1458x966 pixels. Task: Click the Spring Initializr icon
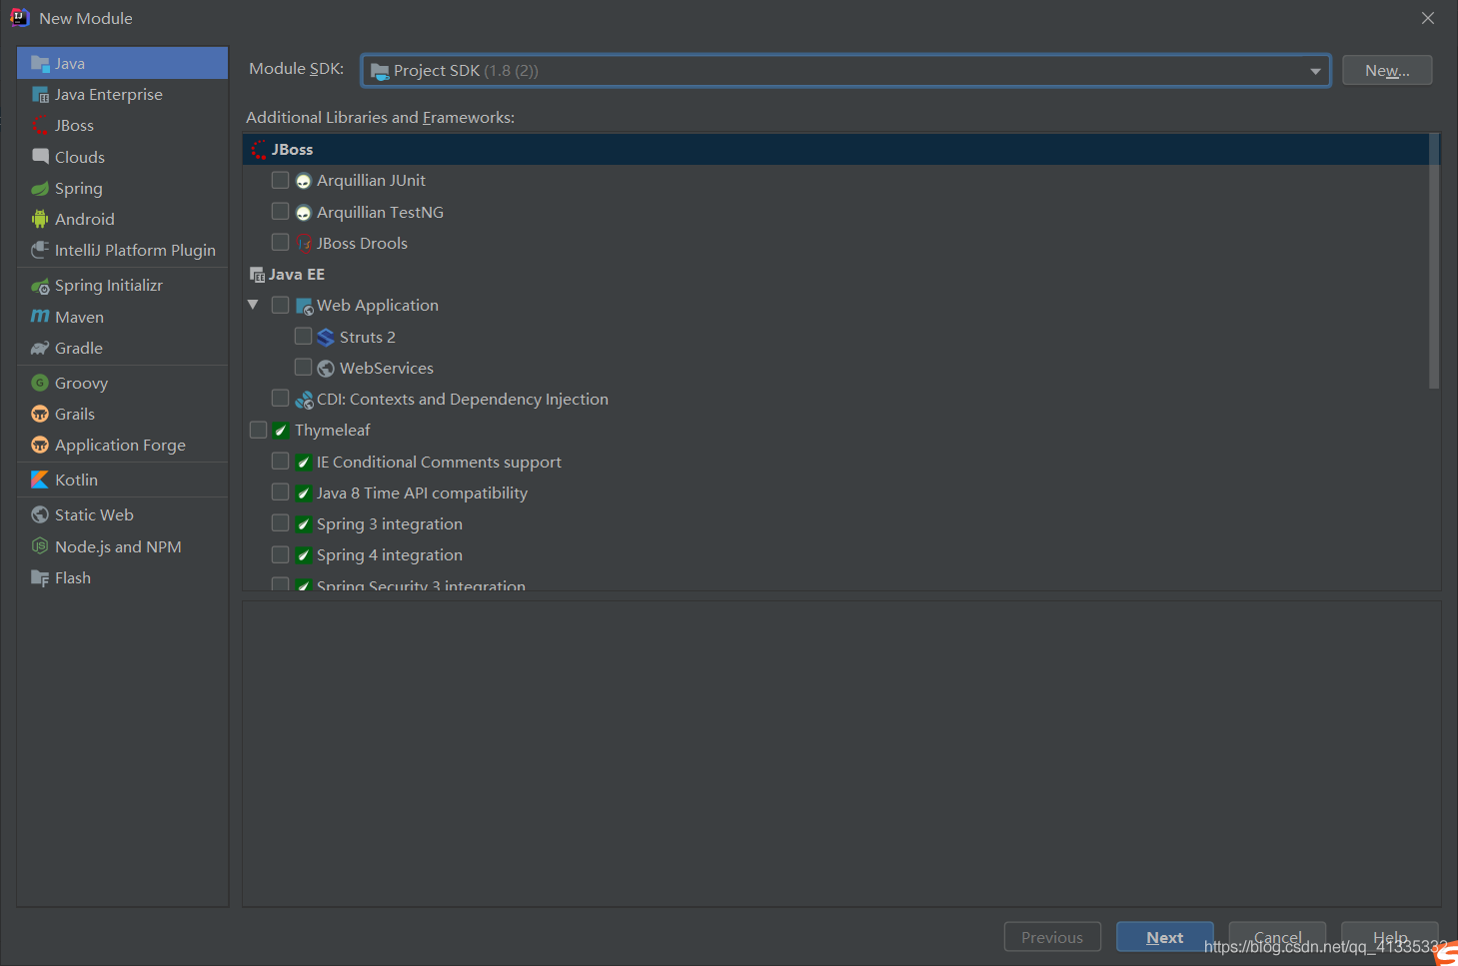point(40,286)
